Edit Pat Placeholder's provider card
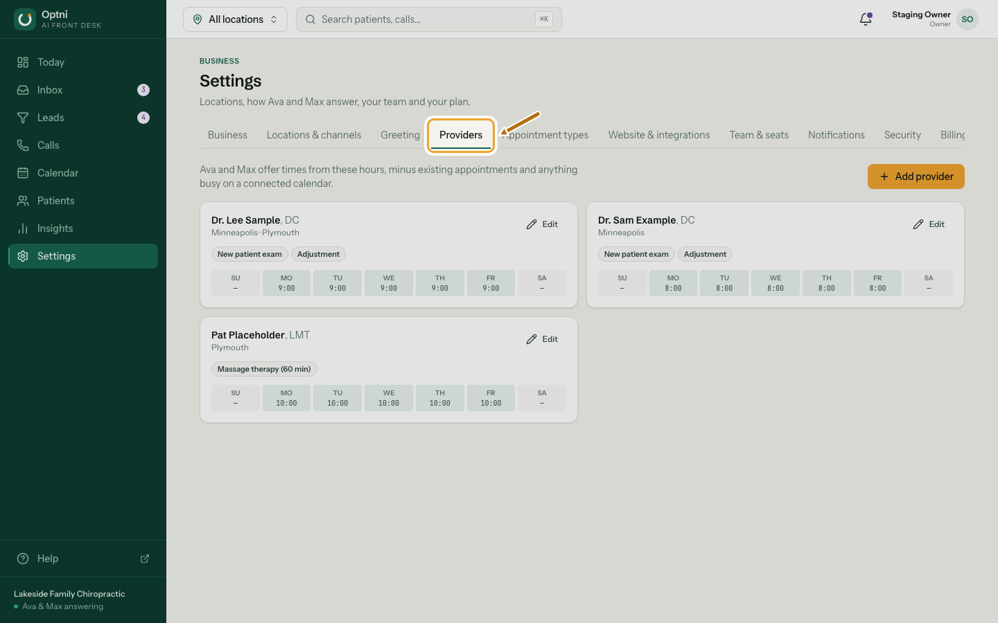This screenshot has height=623, width=998. (x=542, y=339)
